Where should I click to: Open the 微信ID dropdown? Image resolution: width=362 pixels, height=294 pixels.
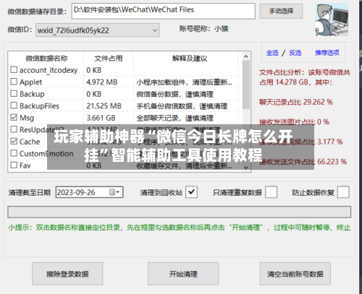click(x=97, y=30)
